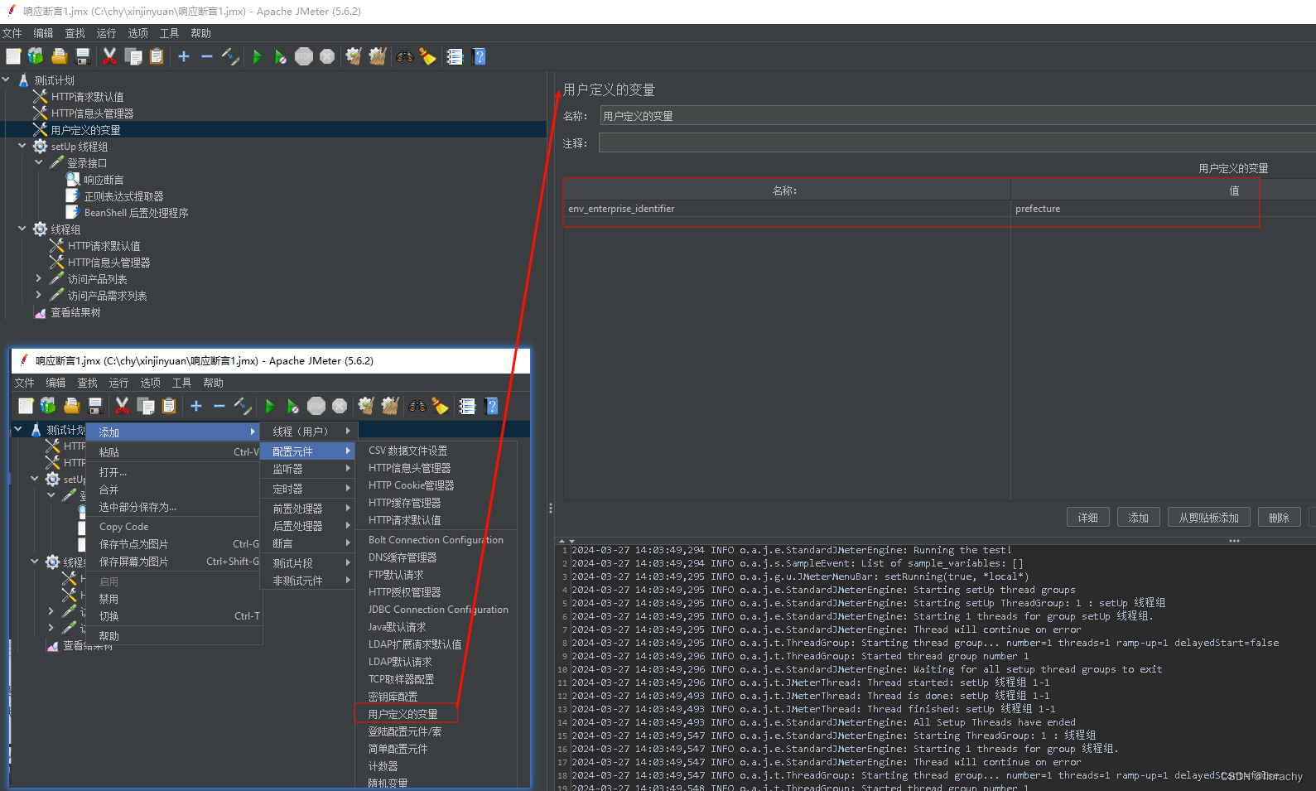Open Function Helper dialog from upper toolbar

pyautogui.click(x=455, y=56)
